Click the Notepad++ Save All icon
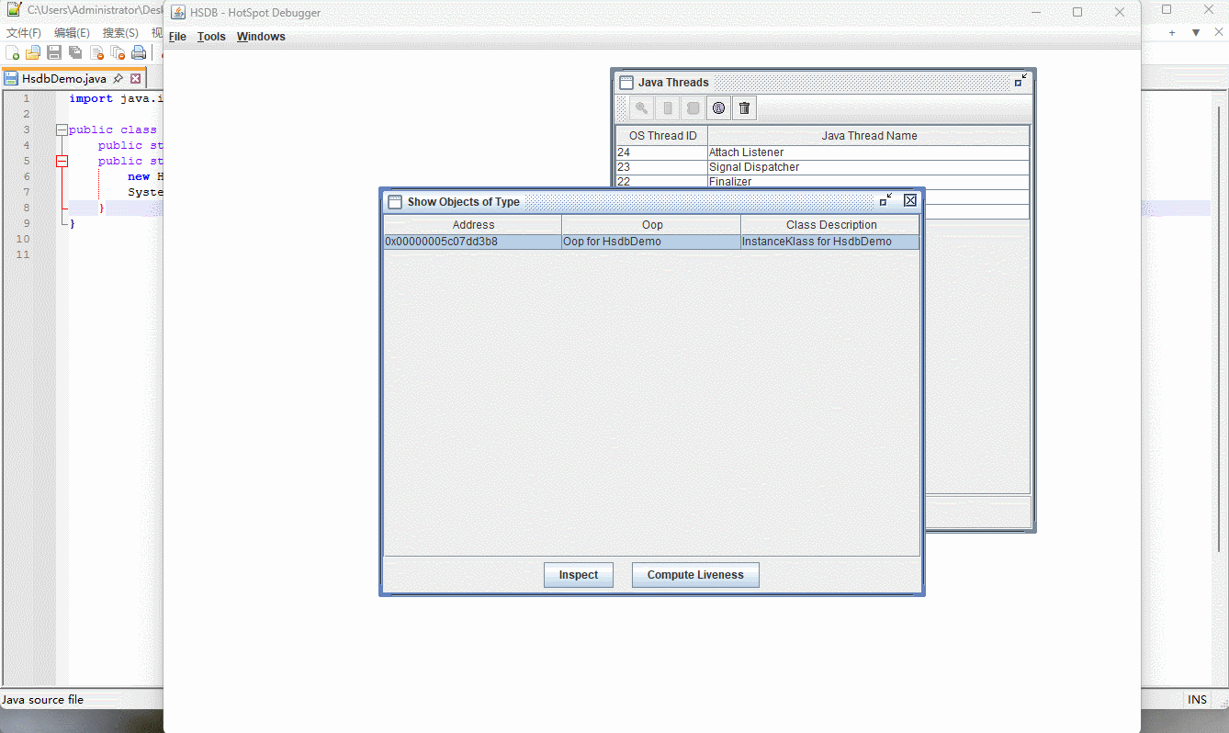1229x733 pixels. [x=75, y=53]
